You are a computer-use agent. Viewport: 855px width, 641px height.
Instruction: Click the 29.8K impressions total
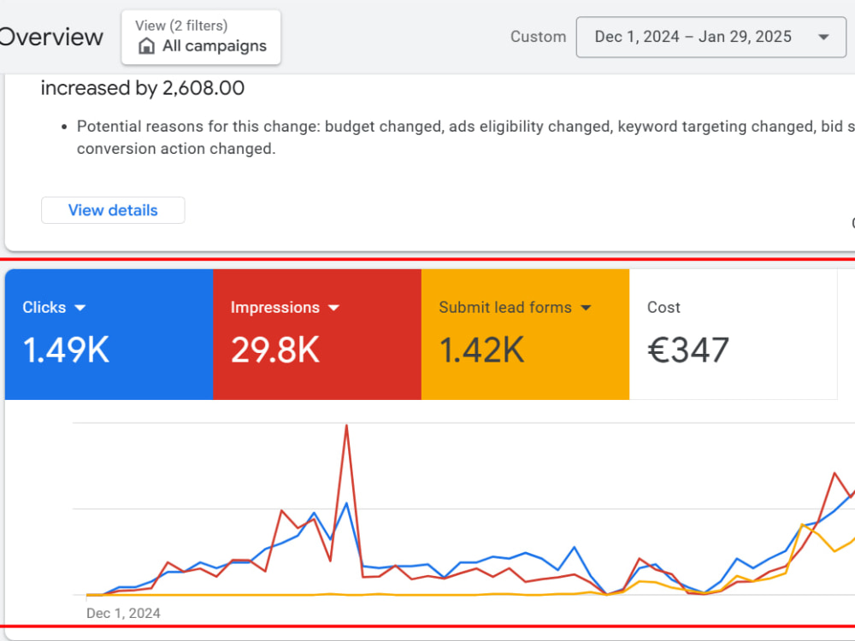275,350
